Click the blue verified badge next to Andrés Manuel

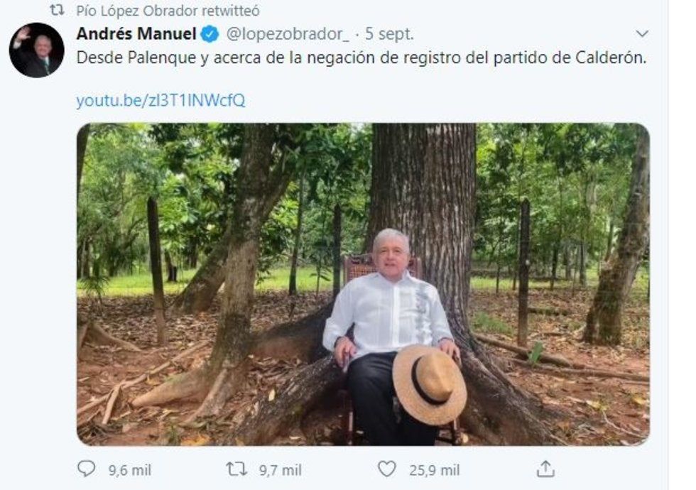coord(210,34)
